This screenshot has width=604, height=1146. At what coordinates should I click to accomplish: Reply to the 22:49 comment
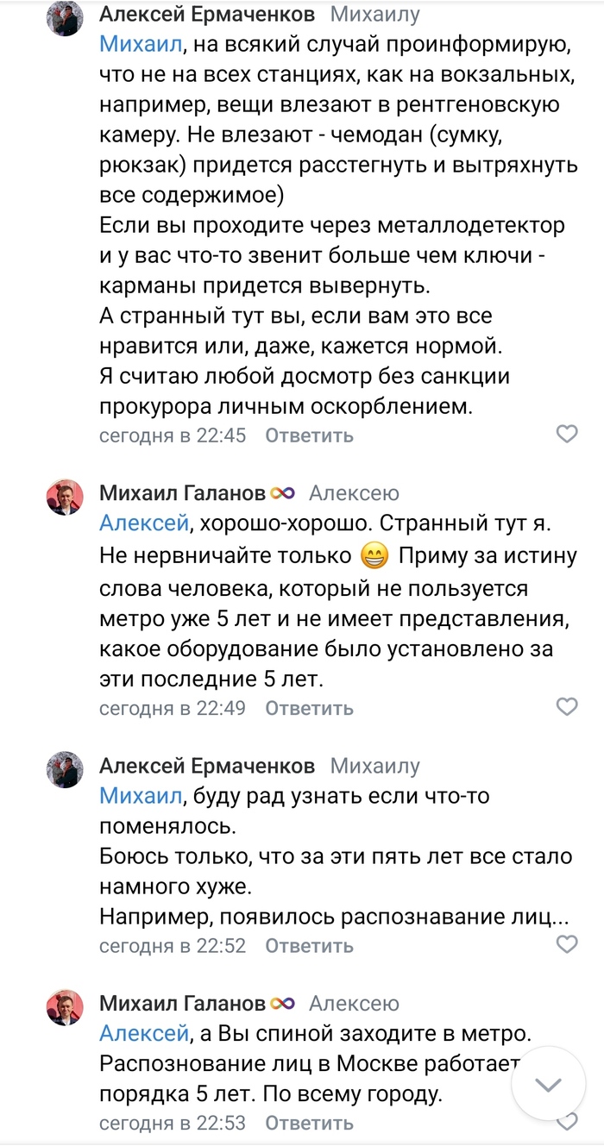[309, 708]
